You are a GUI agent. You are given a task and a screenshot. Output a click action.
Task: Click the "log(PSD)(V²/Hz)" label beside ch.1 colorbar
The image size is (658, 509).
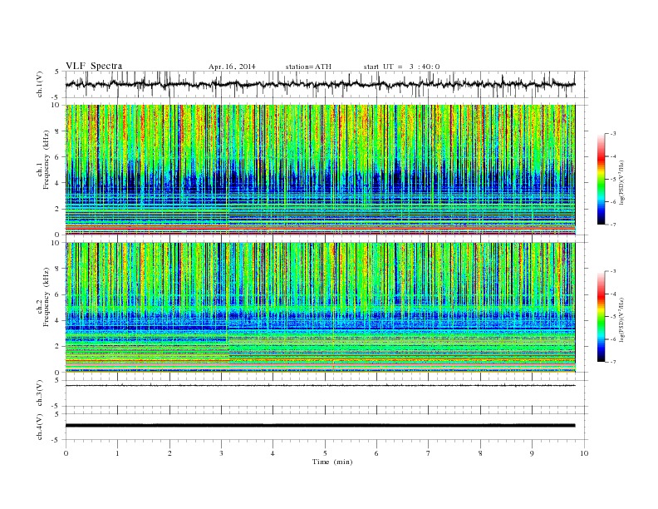coord(622,182)
